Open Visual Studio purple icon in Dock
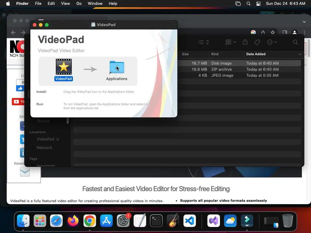The height and width of the screenshot is (233, 311). click(214, 221)
